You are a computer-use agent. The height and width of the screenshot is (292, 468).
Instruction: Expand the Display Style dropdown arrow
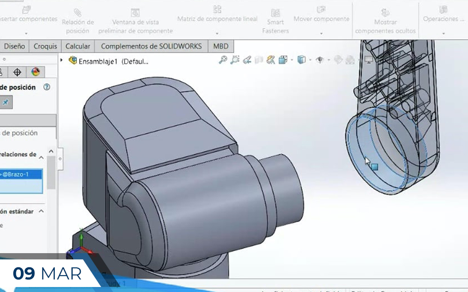coord(310,60)
